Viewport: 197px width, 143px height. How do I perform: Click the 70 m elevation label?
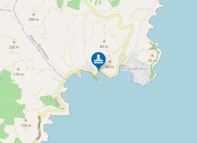coord(152,61)
